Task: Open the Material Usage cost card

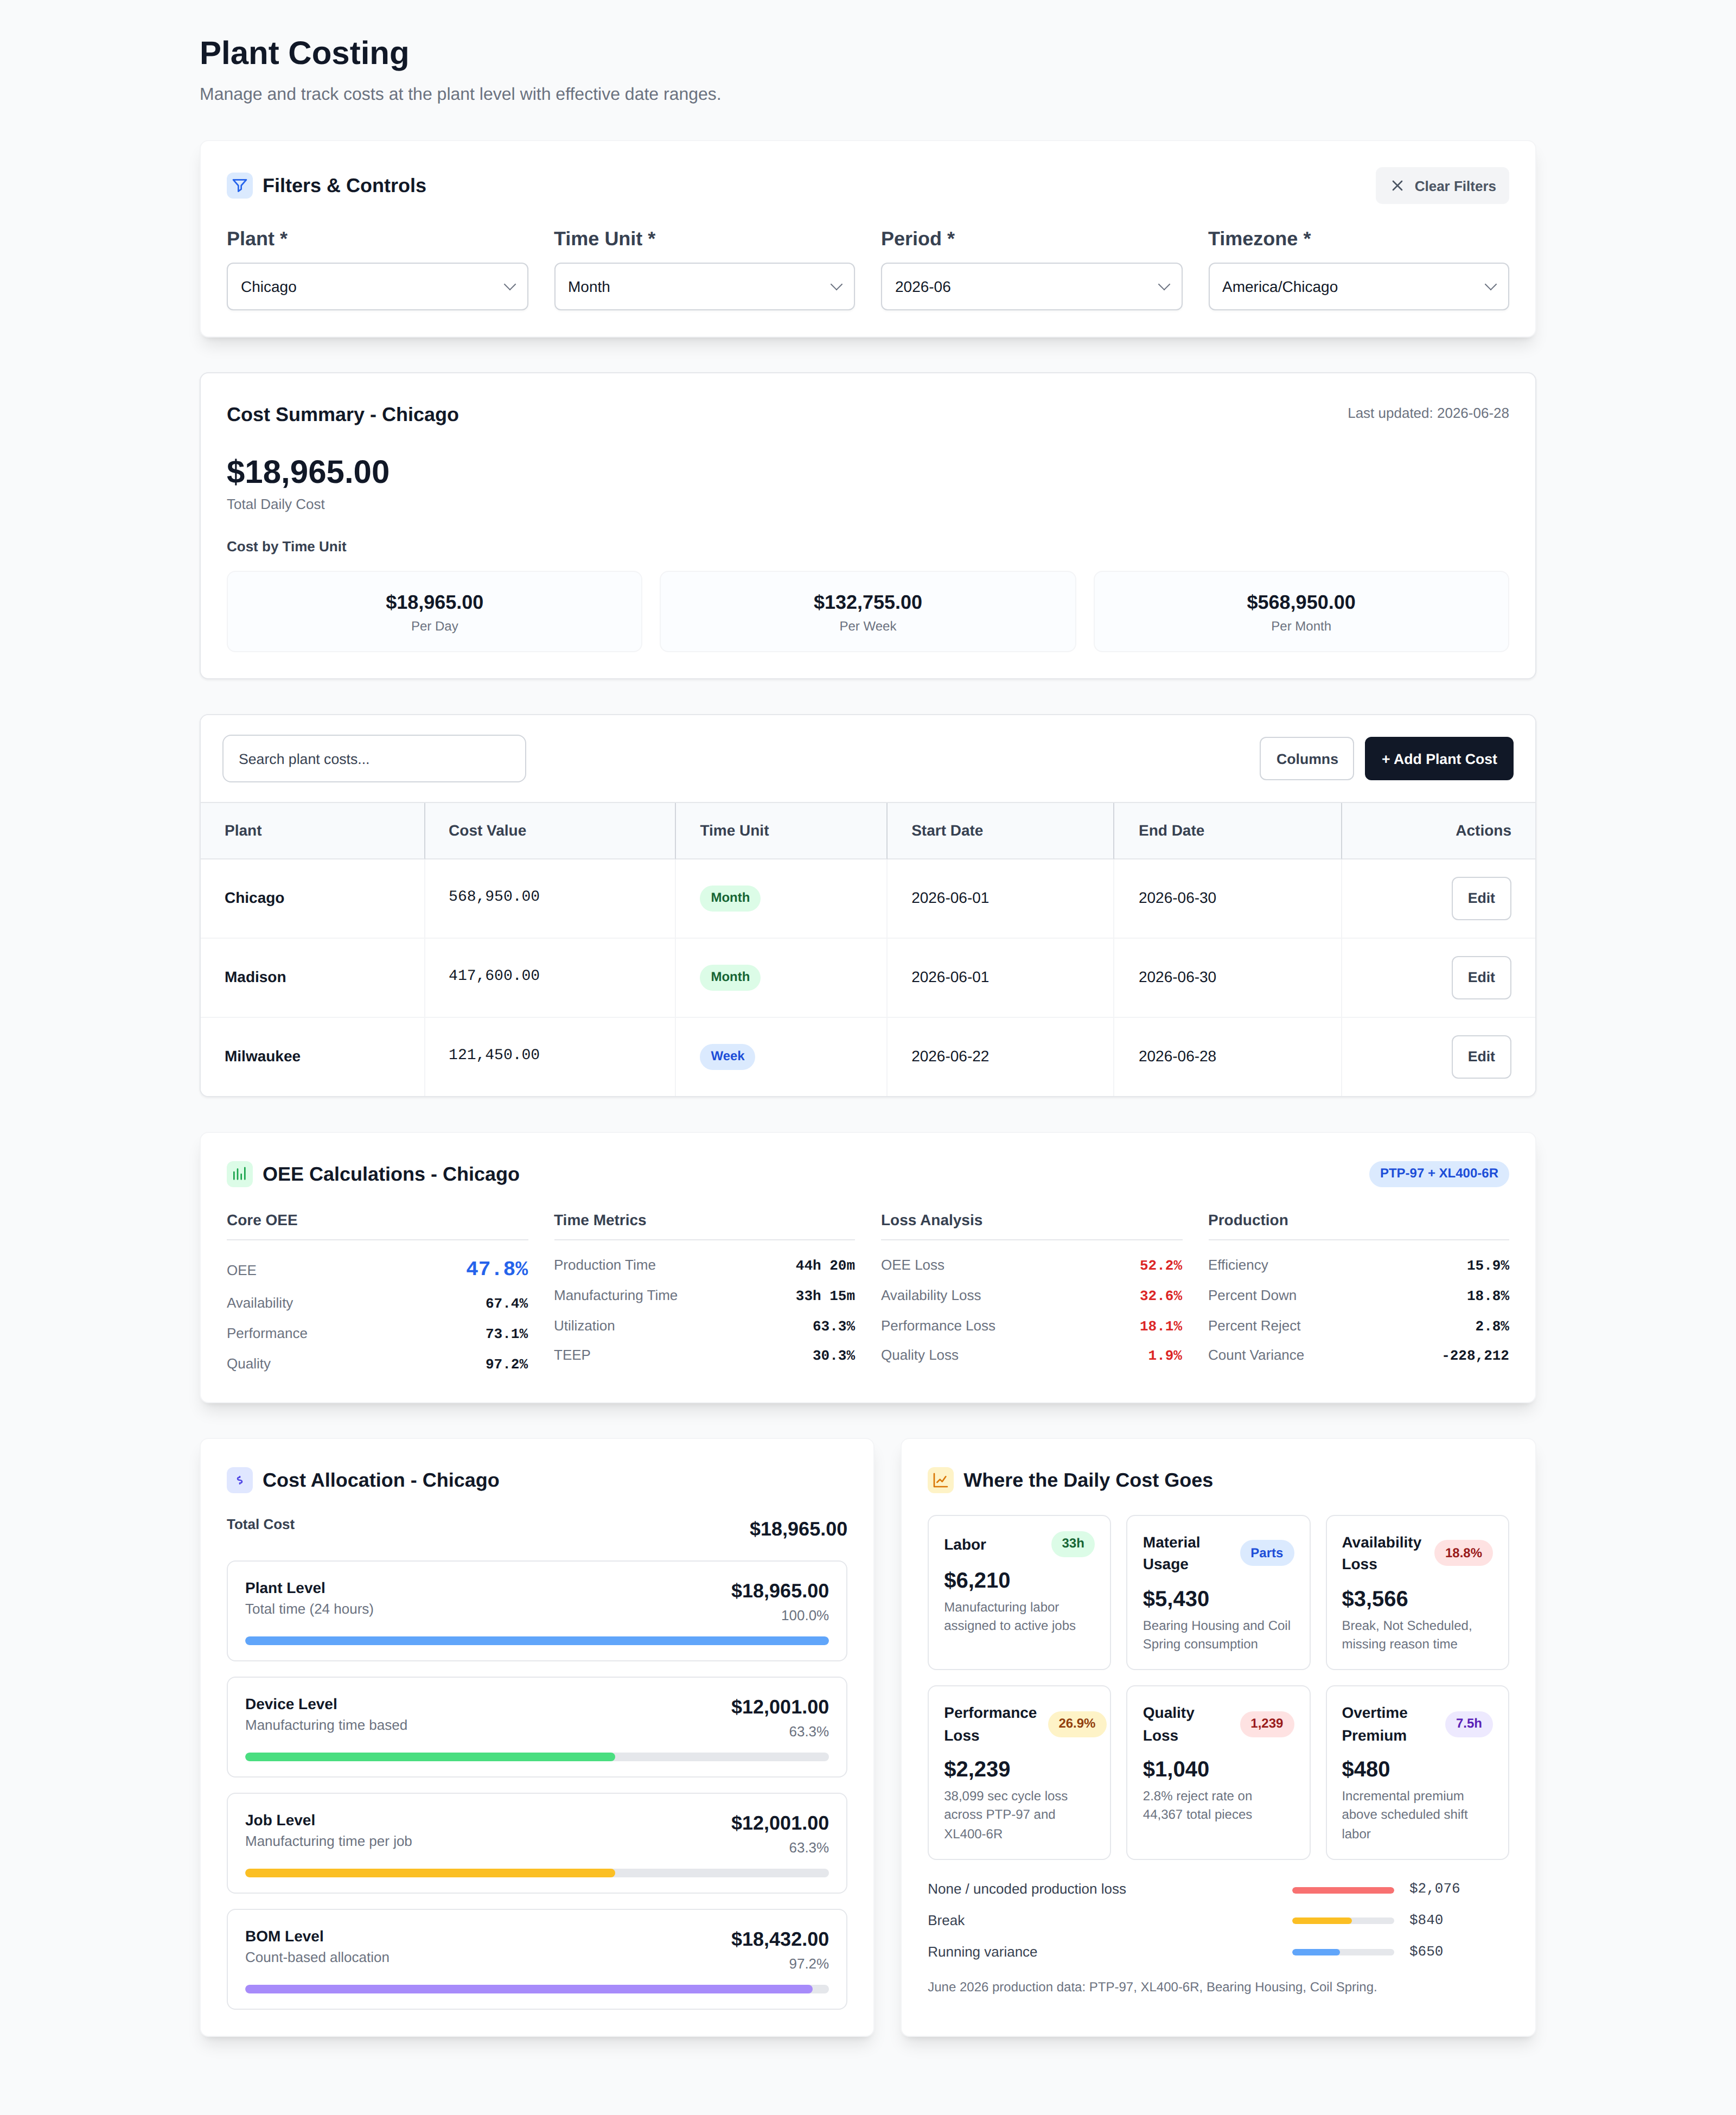Action: click(x=1217, y=1592)
